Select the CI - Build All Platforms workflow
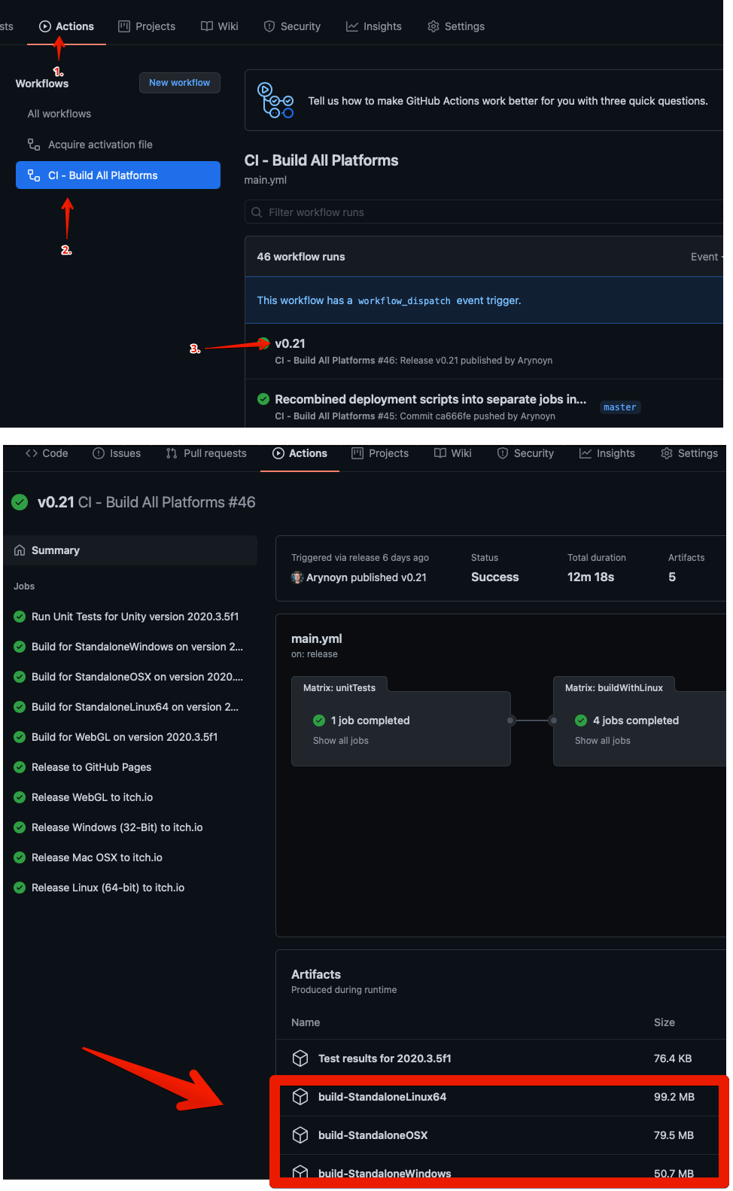 coord(118,175)
